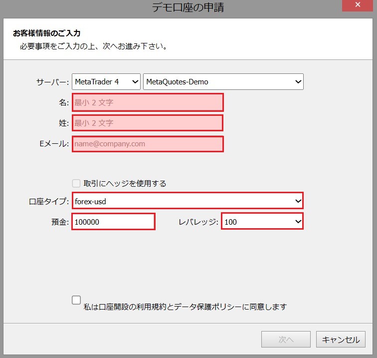This screenshot has width=377, height=358.
Task: Click the 姓 (last name) input field
Action: (x=148, y=123)
